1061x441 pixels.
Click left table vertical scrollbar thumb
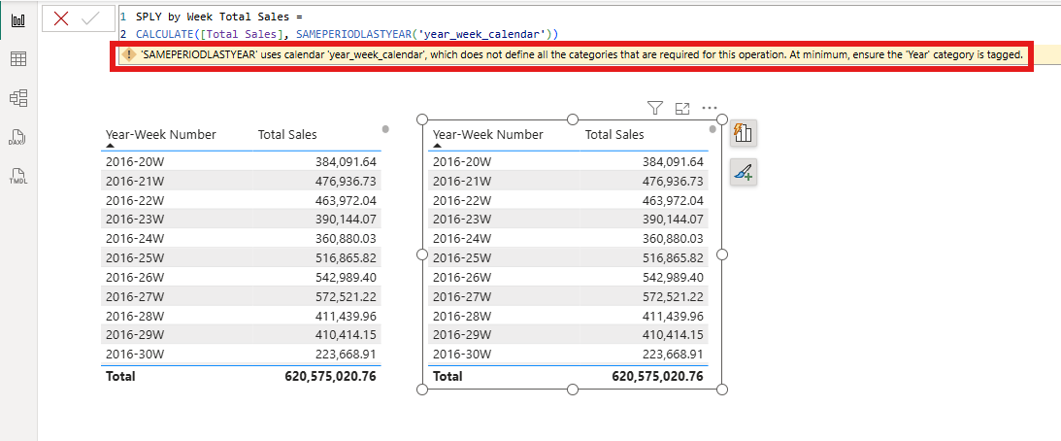click(x=385, y=129)
